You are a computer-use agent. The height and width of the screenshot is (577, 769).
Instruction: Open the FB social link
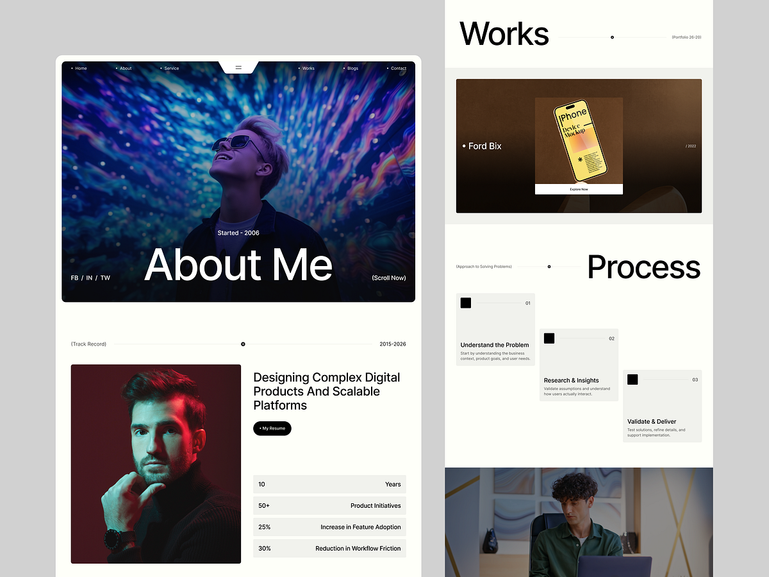[x=74, y=278]
